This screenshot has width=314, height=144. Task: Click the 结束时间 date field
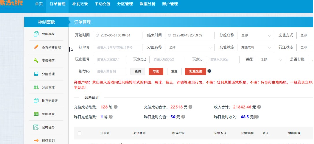pyautogui.click(x=189, y=35)
